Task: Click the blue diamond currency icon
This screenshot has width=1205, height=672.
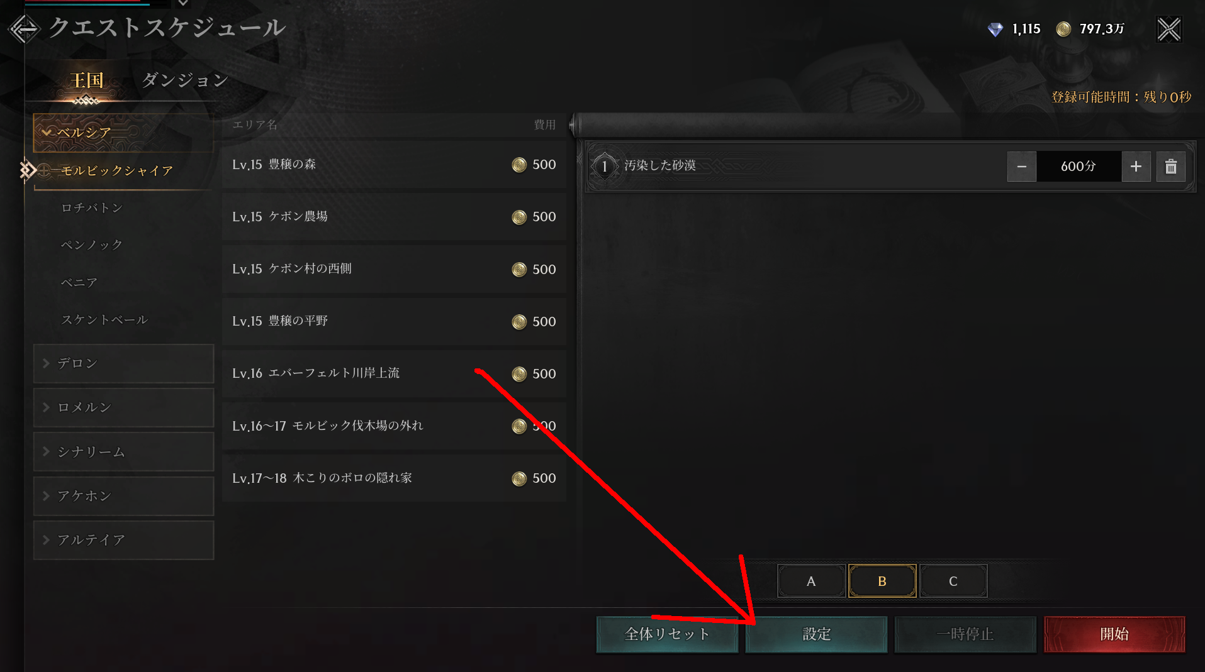Action: [x=995, y=29]
